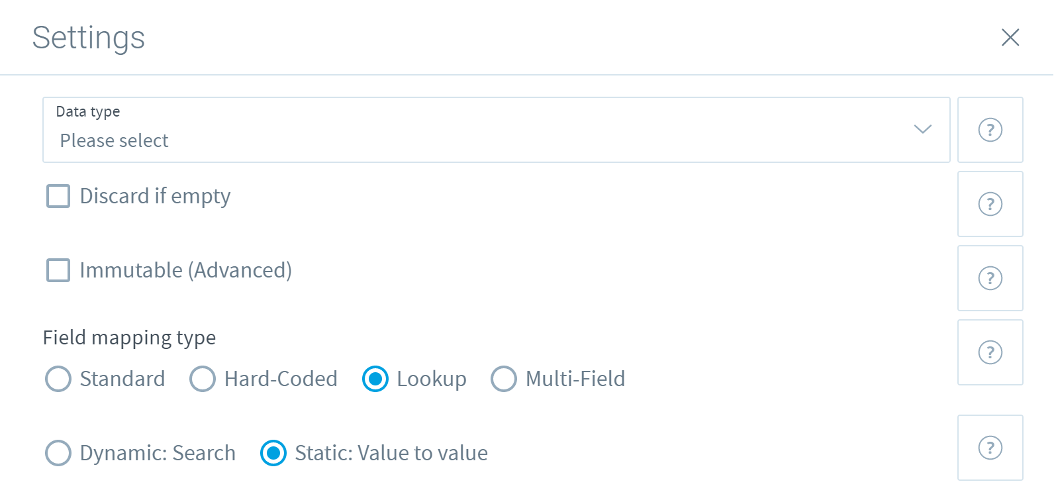Open help for Field mapping type

pyautogui.click(x=990, y=352)
